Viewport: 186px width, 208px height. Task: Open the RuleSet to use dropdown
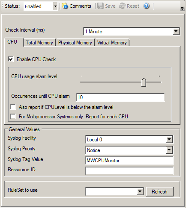tap(140, 191)
